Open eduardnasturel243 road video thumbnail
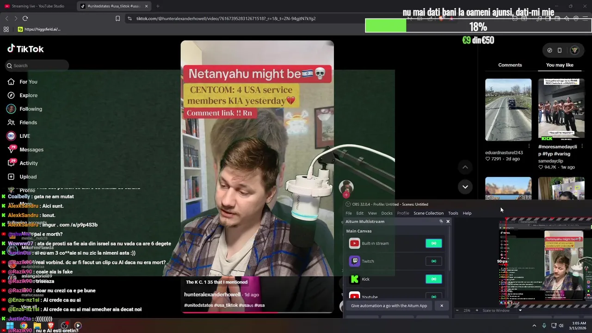Screen dimensions: 592x333 click(x=508, y=110)
